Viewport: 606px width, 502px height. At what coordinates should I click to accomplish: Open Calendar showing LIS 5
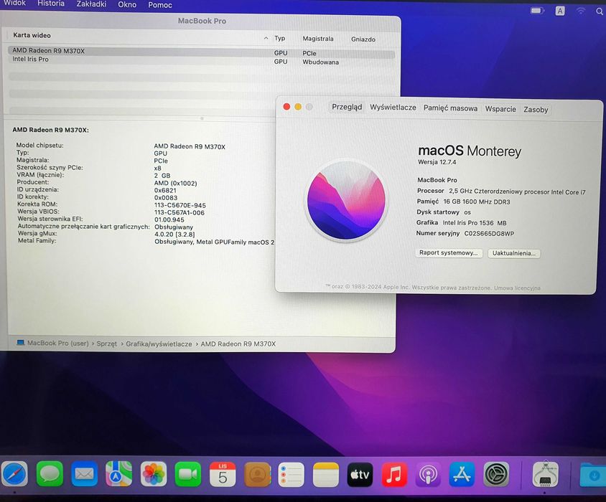pos(223,474)
